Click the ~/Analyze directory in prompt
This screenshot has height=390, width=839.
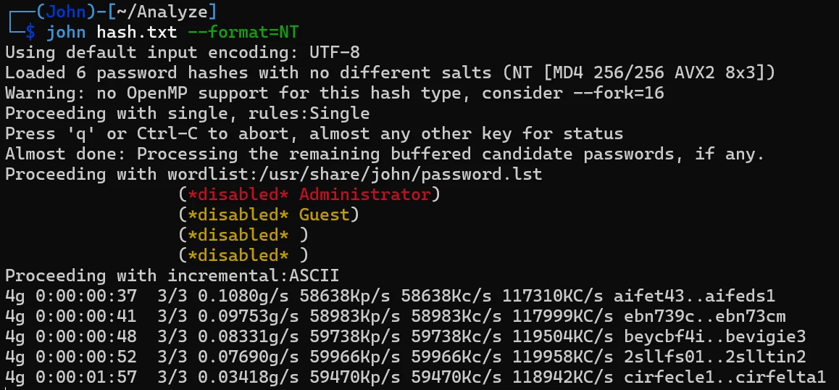[161, 12]
